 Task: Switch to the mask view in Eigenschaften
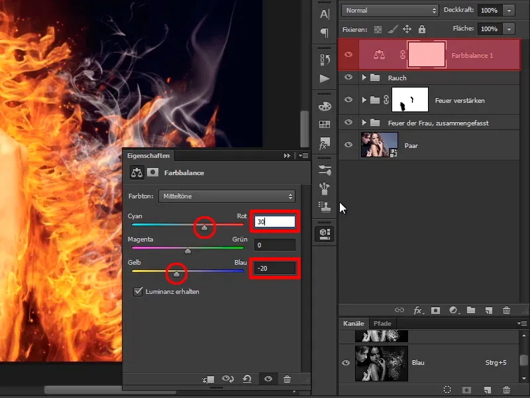point(153,172)
